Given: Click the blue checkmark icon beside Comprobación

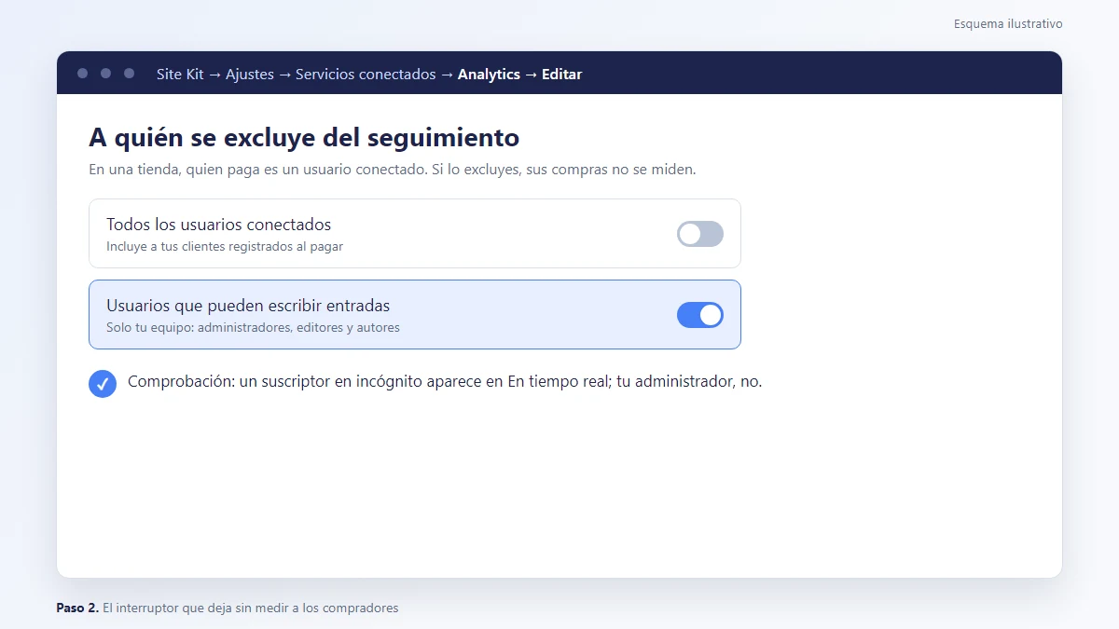Looking at the screenshot, I should [x=103, y=383].
